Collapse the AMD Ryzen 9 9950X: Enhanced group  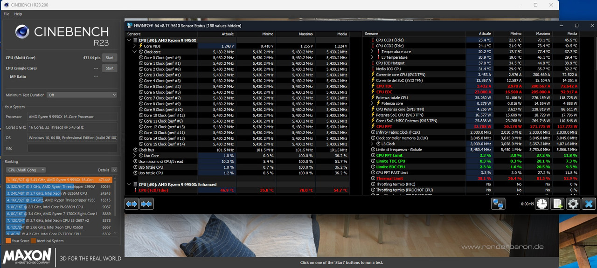[129, 185]
